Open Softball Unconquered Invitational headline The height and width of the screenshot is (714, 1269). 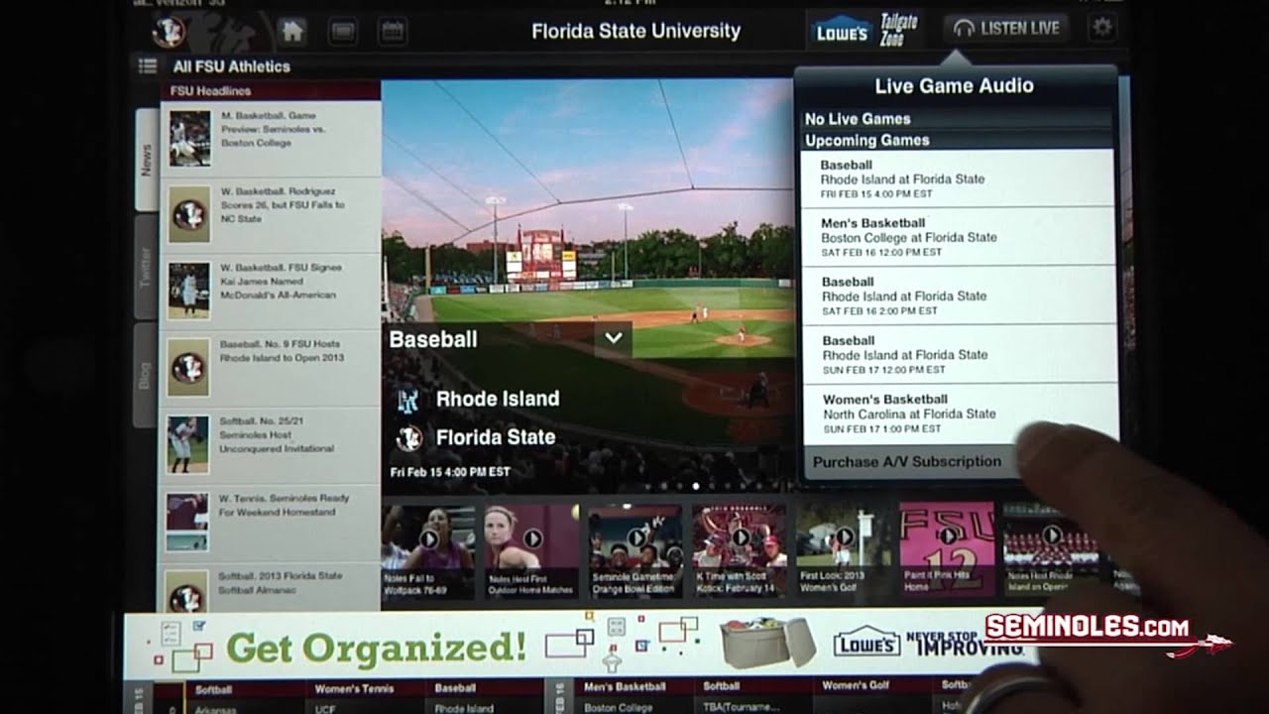click(270, 444)
